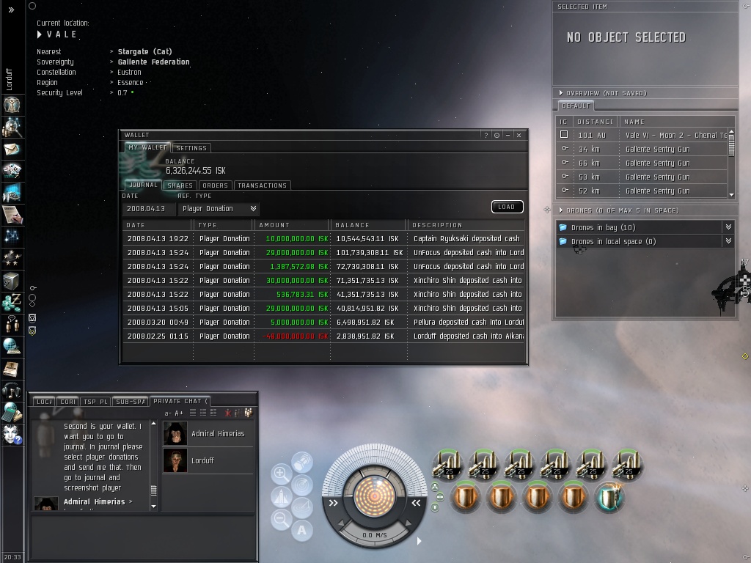Click Admiral Himerias in chat member list

pyautogui.click(x=208, y=433)
